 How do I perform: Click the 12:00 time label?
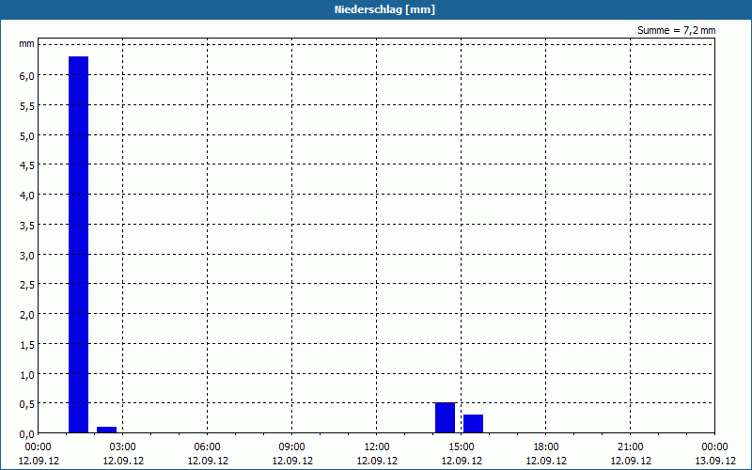377,447
